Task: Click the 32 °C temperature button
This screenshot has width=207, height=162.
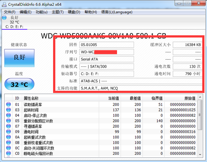Action: 19,84
